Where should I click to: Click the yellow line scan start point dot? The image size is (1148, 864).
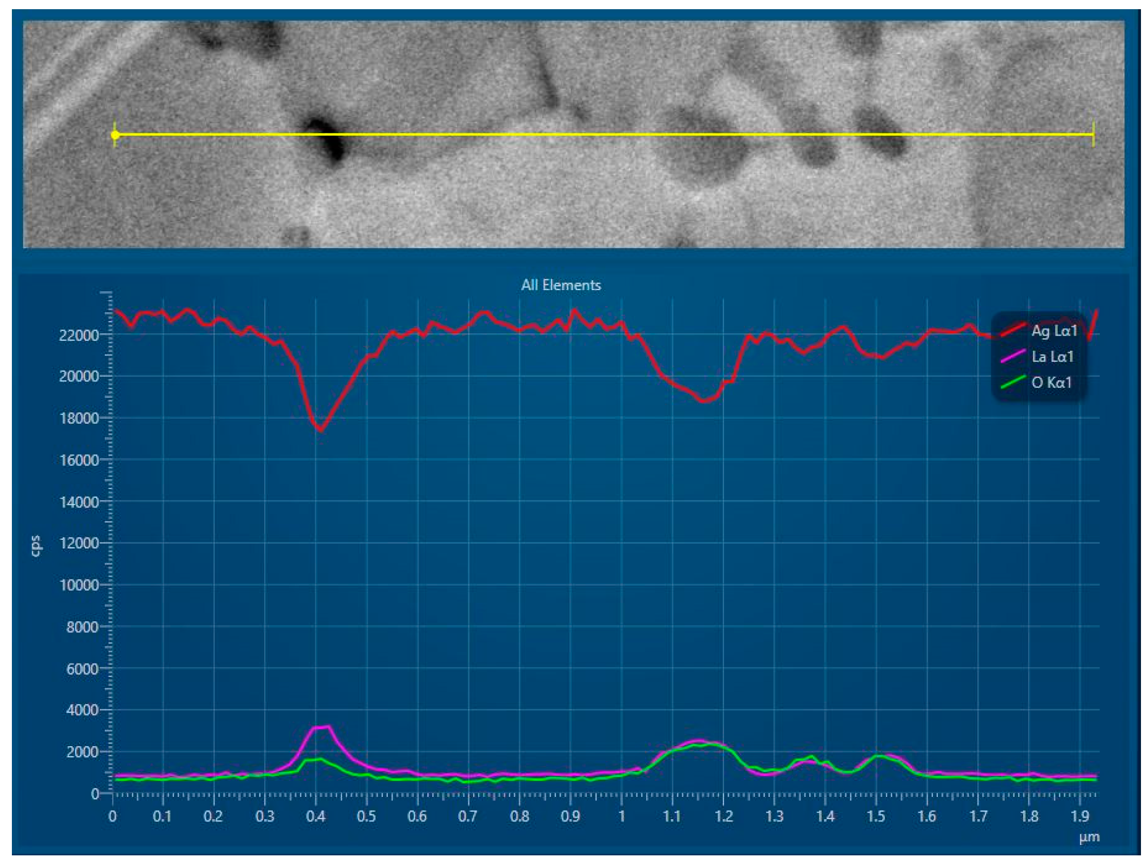click(x=115, y=135)
